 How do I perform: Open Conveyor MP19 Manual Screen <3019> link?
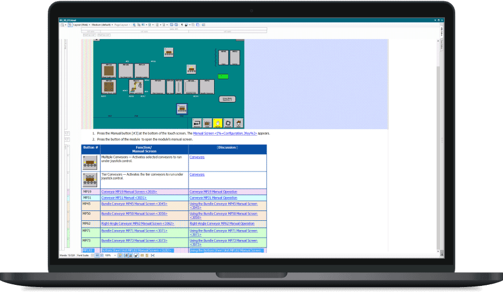[x=129, y=192]
